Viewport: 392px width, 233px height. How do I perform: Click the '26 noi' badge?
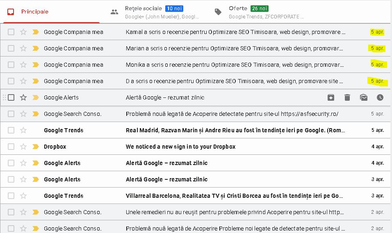coord(260,9)
